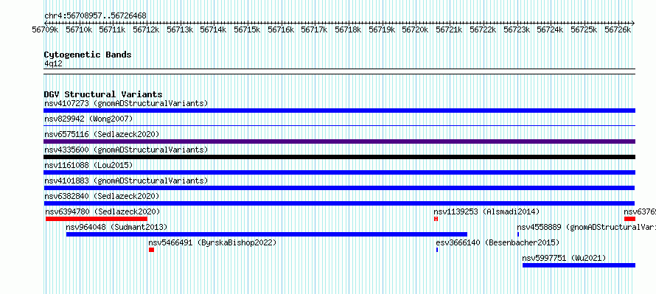Image resolution: width=656 pixels, height=294 pixels.
Task: Click the 56726k ruler tick label
Action: tap(618, 29)
